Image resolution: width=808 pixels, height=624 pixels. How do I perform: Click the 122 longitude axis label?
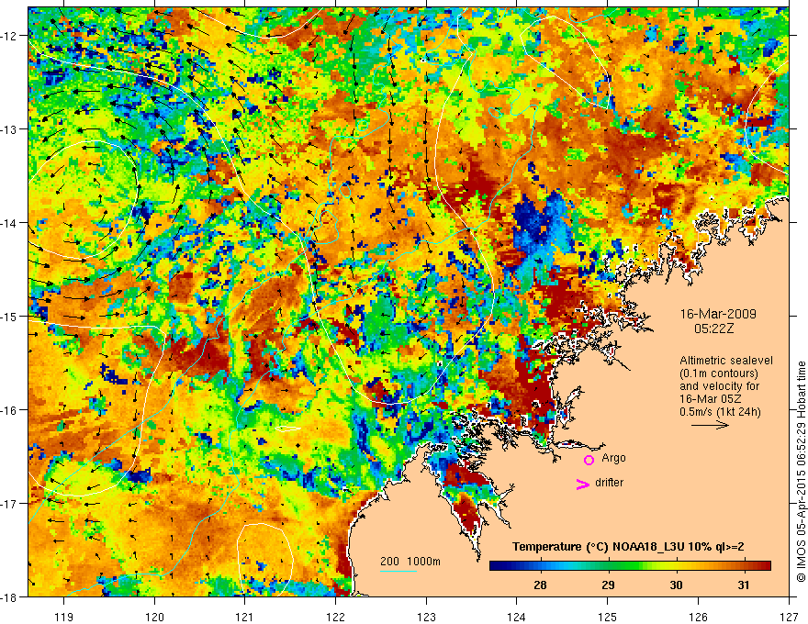[335, 617]
